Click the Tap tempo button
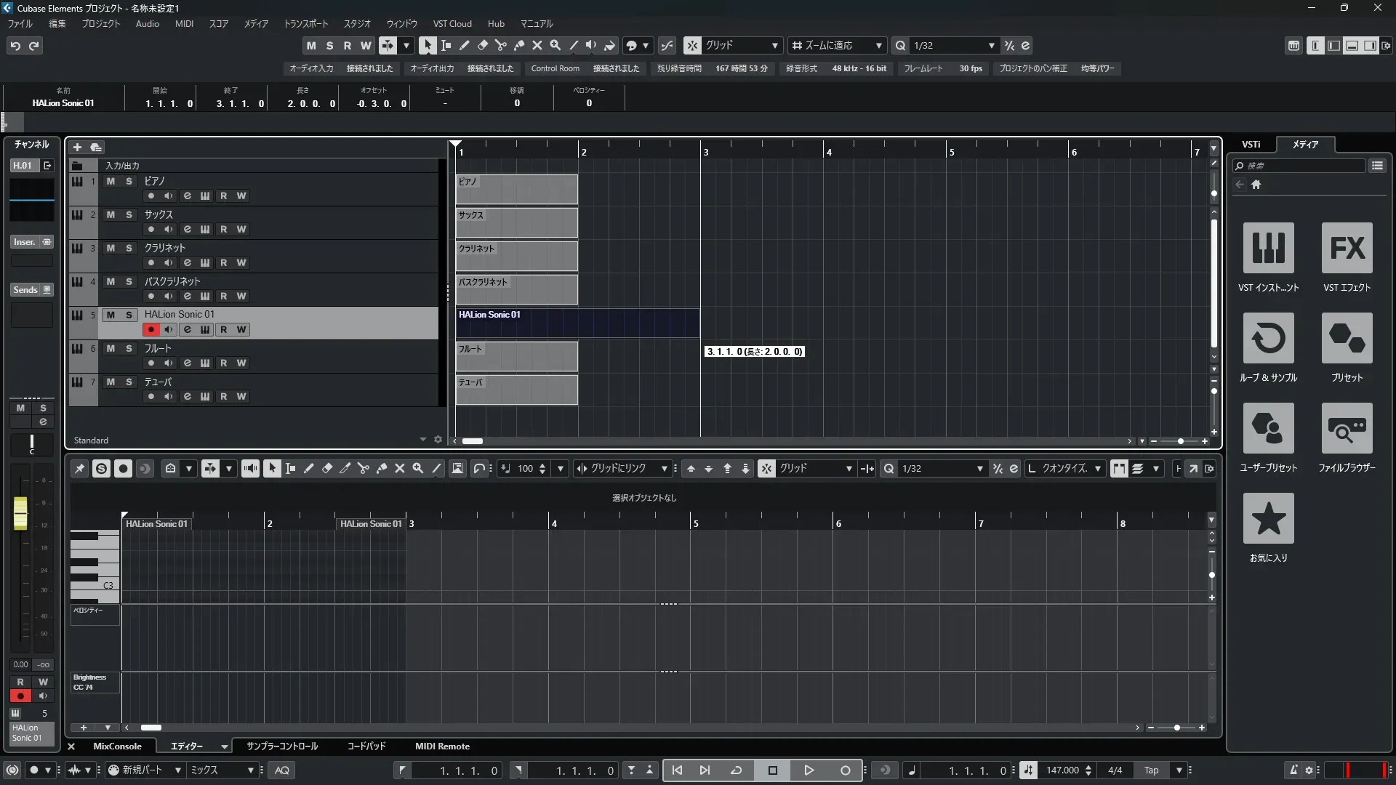This screenshot has width=1396, height=785. click(1151, 770)
